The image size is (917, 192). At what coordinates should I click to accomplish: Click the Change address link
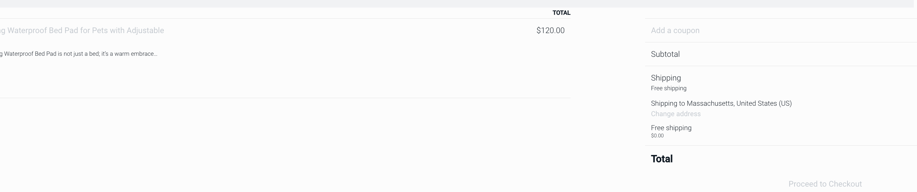point(675,114)
